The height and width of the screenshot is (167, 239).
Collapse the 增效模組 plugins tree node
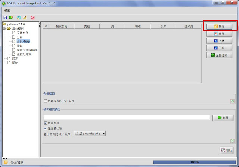(4, 28)
